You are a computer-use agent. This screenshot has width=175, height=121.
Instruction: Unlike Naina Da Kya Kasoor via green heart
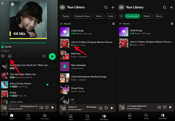point(47,85)
